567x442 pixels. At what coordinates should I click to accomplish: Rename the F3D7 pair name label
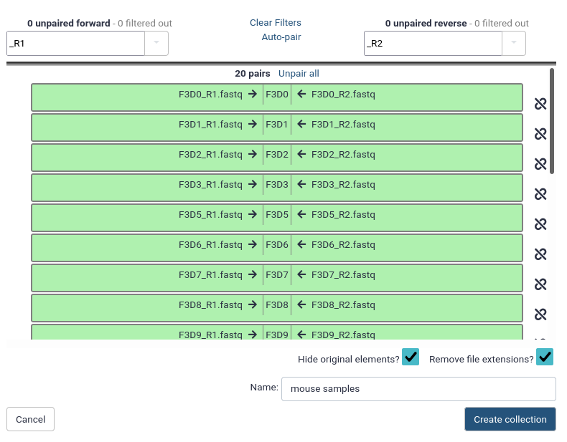[x=277, y=275]
